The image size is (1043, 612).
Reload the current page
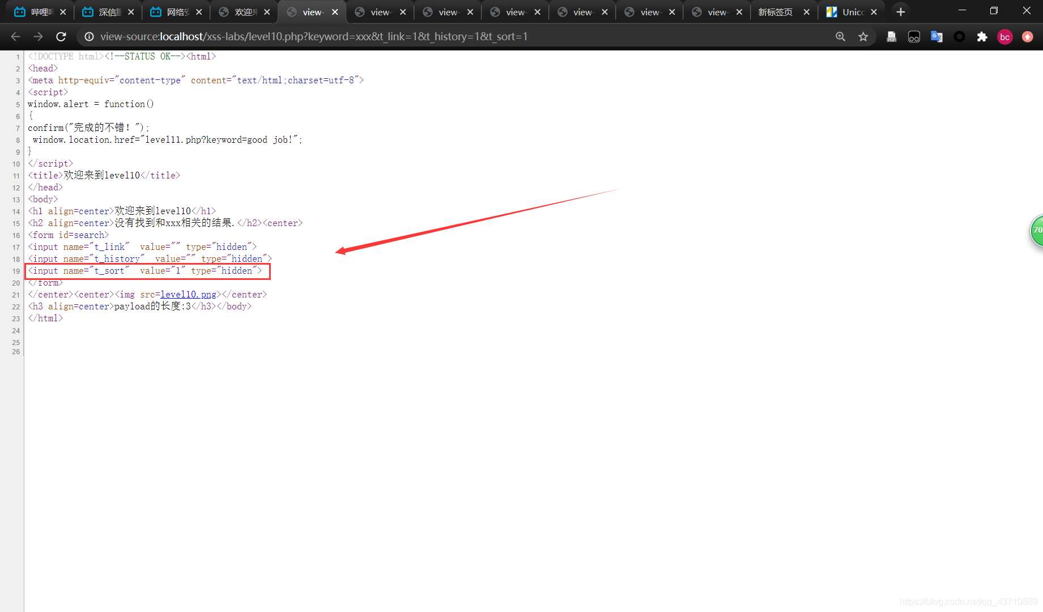click(x=61, y=37)
